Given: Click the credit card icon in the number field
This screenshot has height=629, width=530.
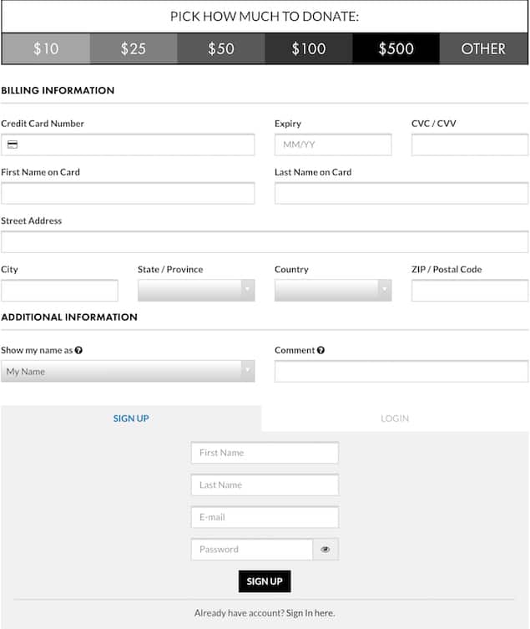Looking at the screenshot, I should click(13, 145).
